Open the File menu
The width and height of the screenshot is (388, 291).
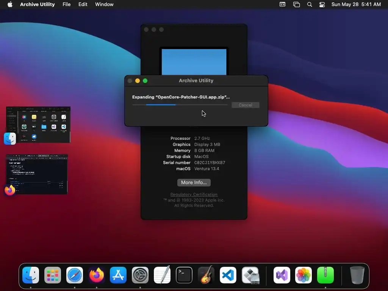67,4
